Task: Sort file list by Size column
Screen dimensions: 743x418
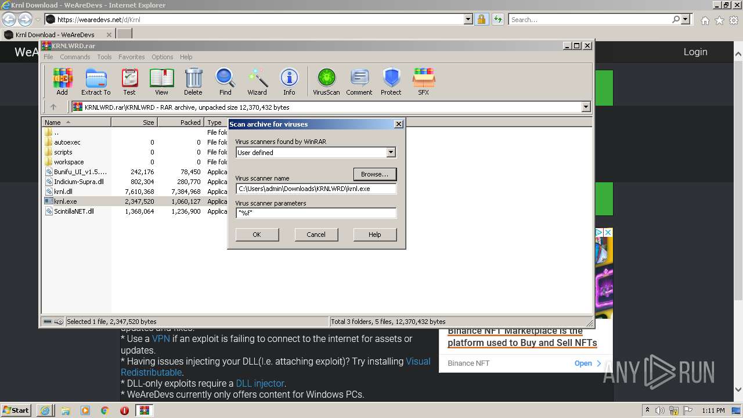Action: (x=134, y=122)
